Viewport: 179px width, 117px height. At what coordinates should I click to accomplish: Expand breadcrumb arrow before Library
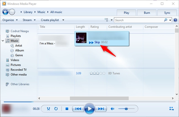coord(21,12)
